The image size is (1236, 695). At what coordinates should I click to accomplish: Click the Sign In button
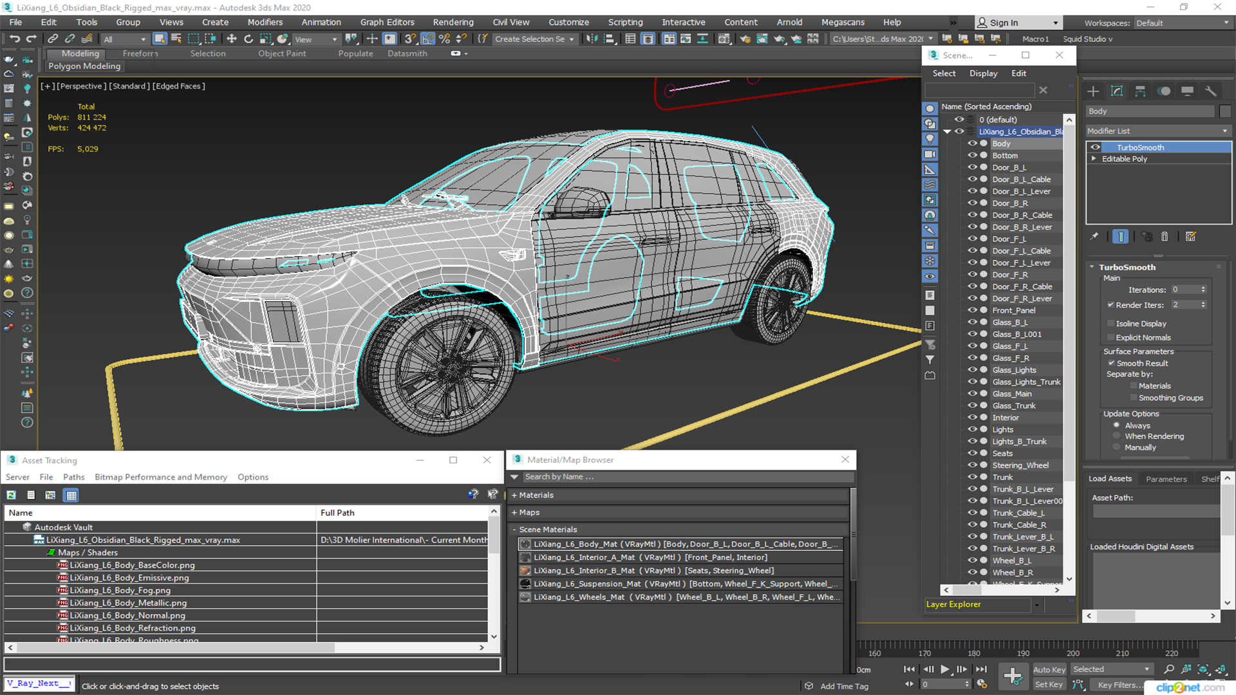coord(1019,23)
